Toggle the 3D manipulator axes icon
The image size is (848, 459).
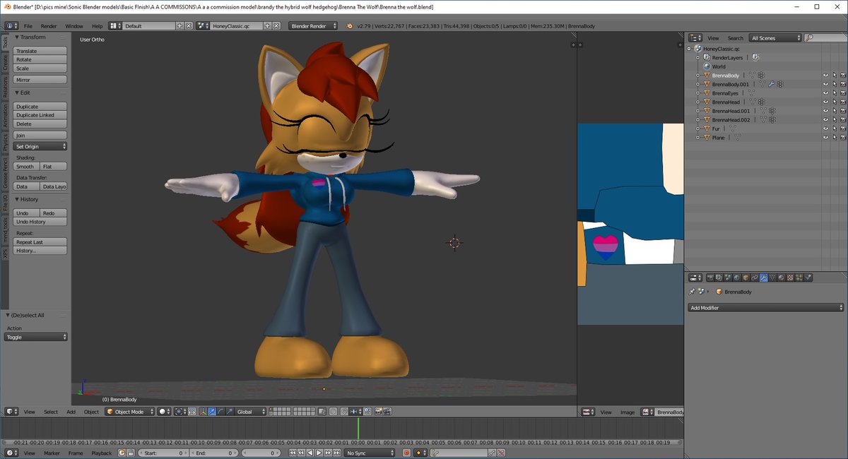pos(203,412)
